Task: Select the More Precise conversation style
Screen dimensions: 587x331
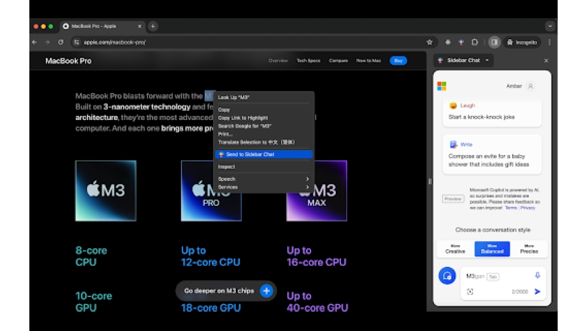Action: tap(529, 249)
